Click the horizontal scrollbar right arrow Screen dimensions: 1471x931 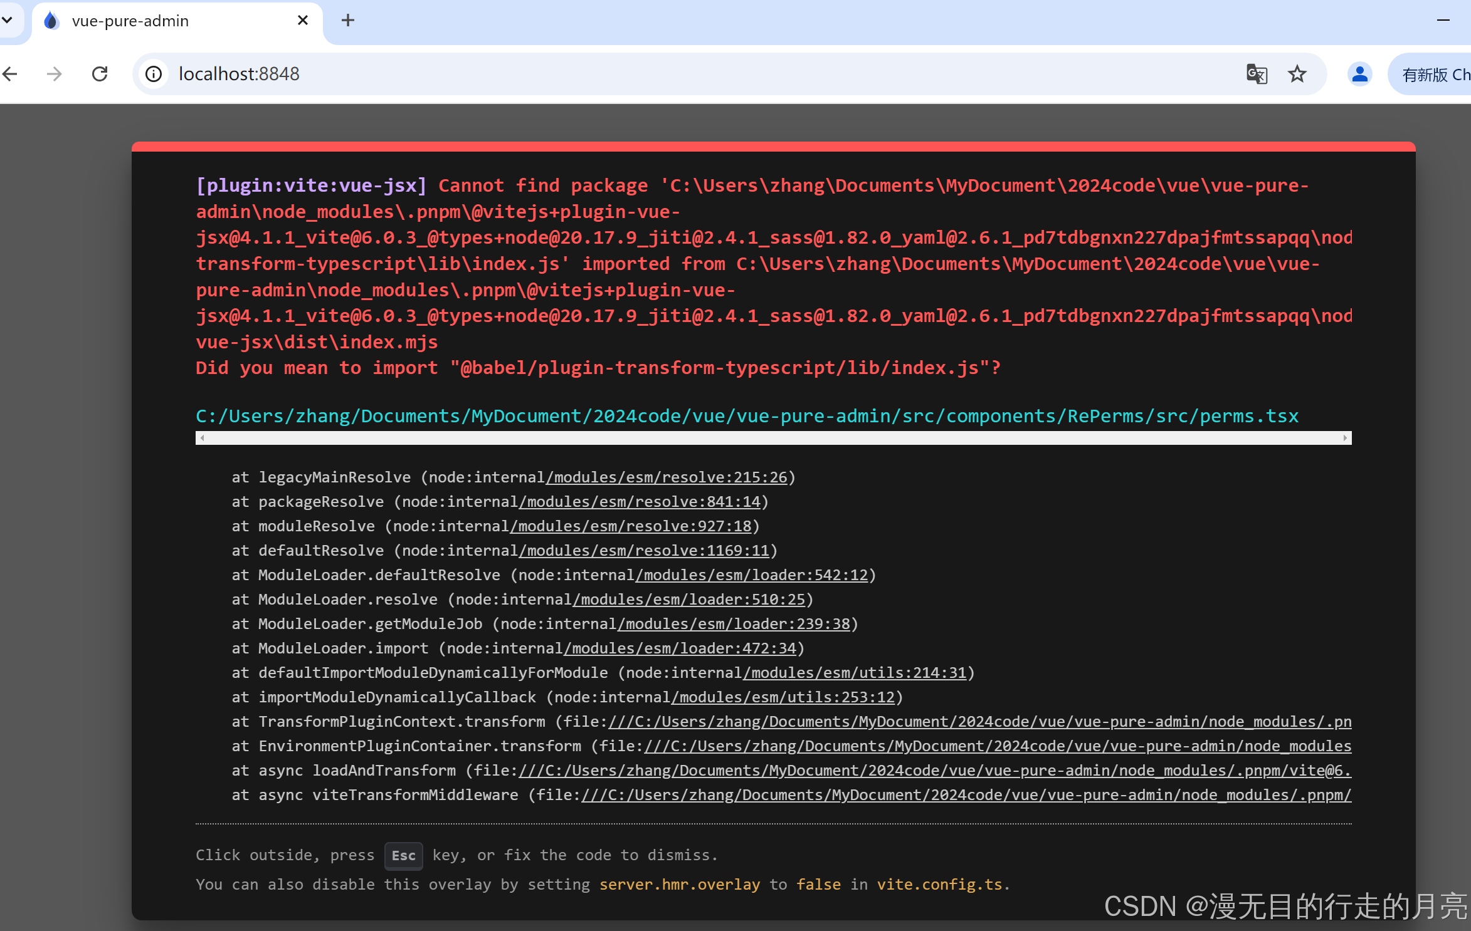[x=1345, y=438]
